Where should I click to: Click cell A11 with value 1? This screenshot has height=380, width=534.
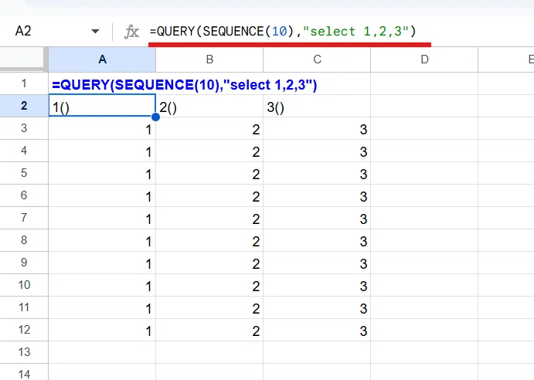[x=102, y=307]
